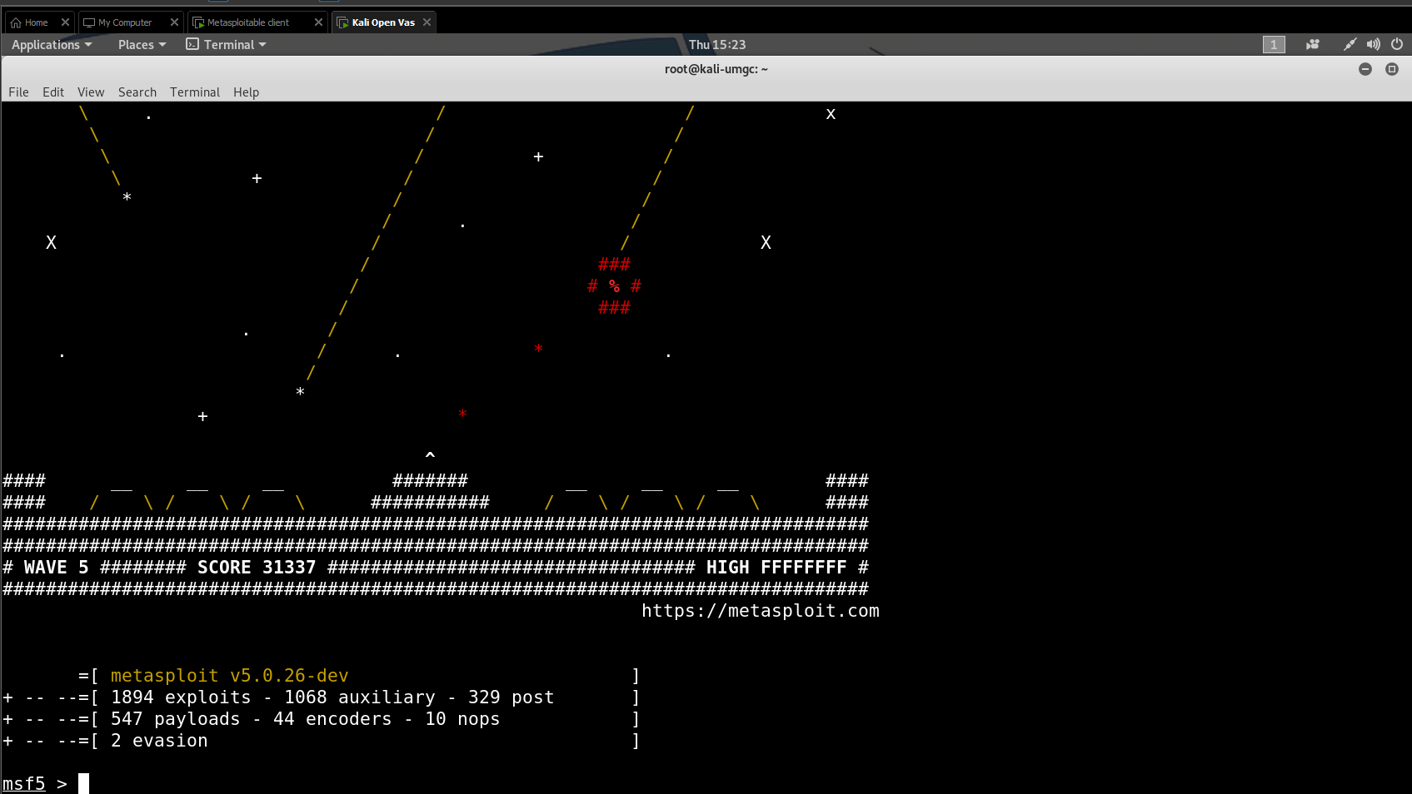Expand the Places menu

[x=142, y=45]
